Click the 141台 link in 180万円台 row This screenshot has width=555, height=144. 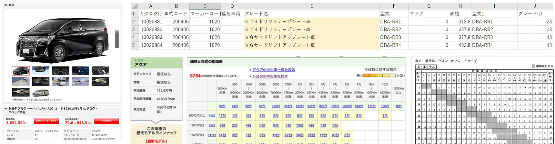pyautogui.click(x=212, y=135)
